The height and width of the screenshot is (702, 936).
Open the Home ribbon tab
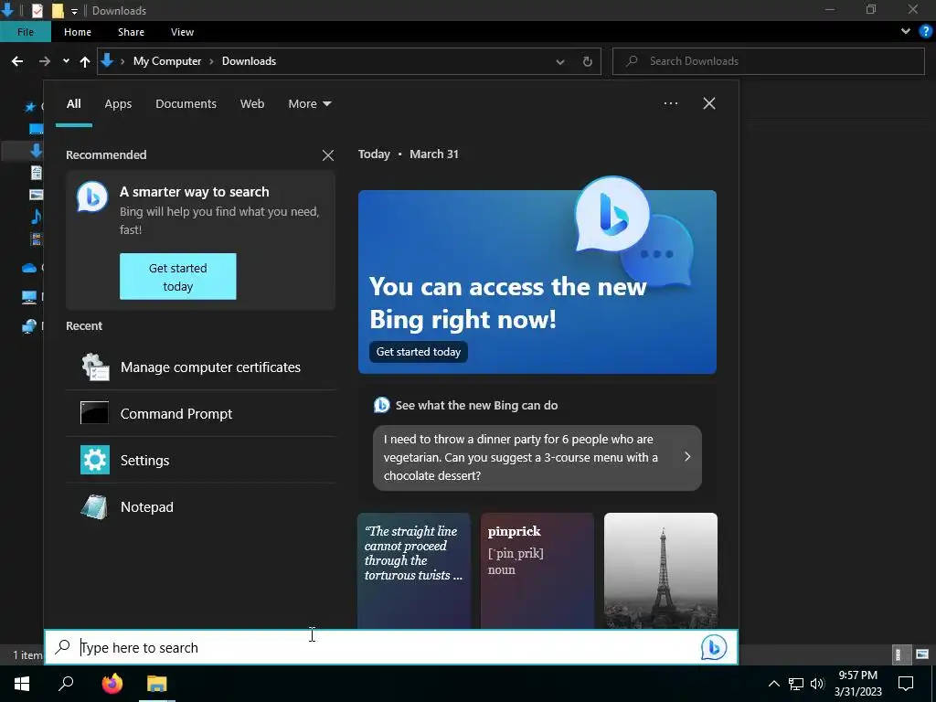pyautogui.click(x=78, y=32)
